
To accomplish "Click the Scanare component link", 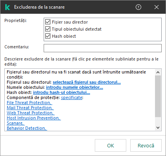I will click(16, 123).
